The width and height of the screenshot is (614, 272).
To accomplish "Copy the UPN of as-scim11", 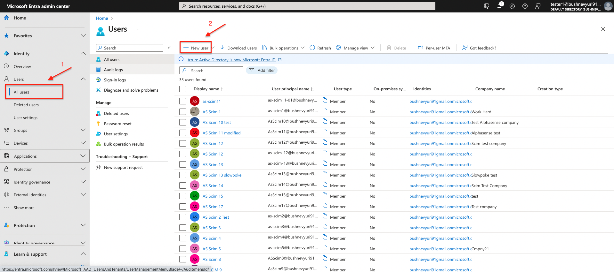I will pos(325,100).
